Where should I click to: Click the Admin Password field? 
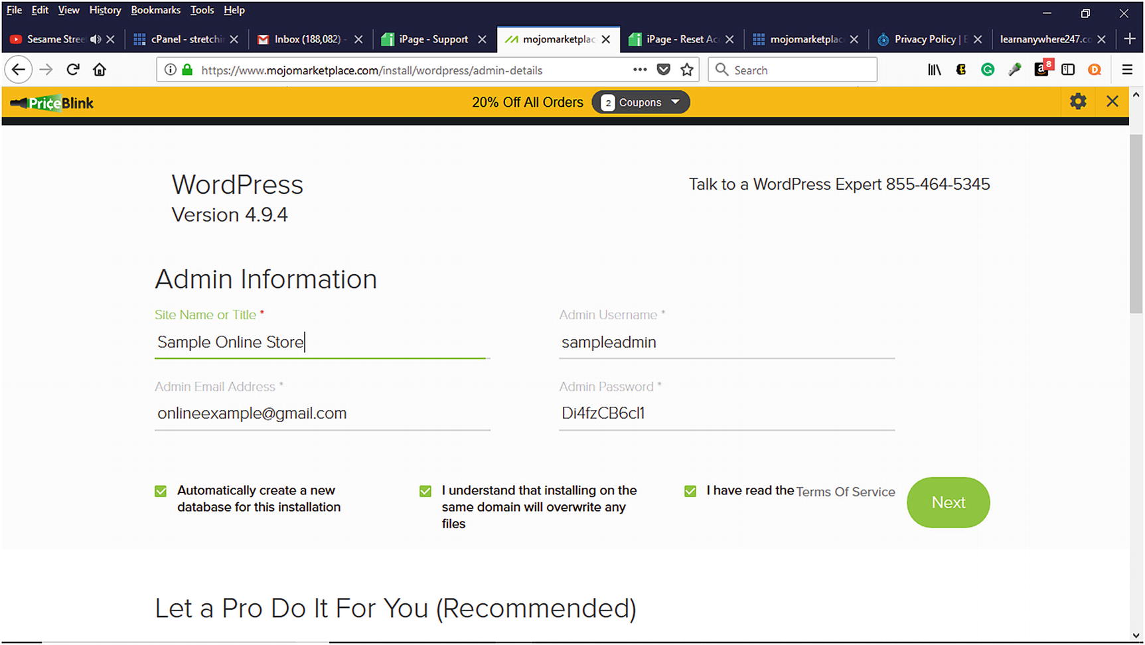click(x=727, y=413)
